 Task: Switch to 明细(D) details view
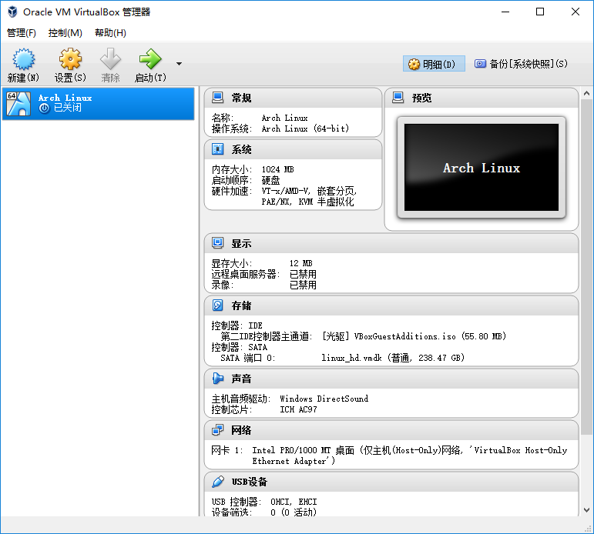(x=434, y=64)
